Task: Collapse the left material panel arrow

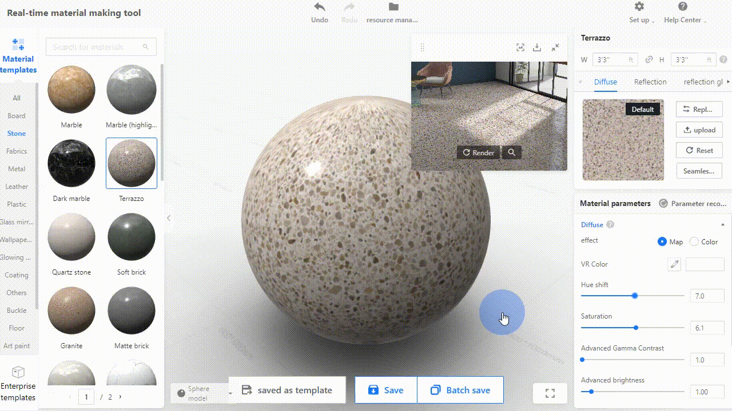Action: pyautogui.click(x=169, y=218)
